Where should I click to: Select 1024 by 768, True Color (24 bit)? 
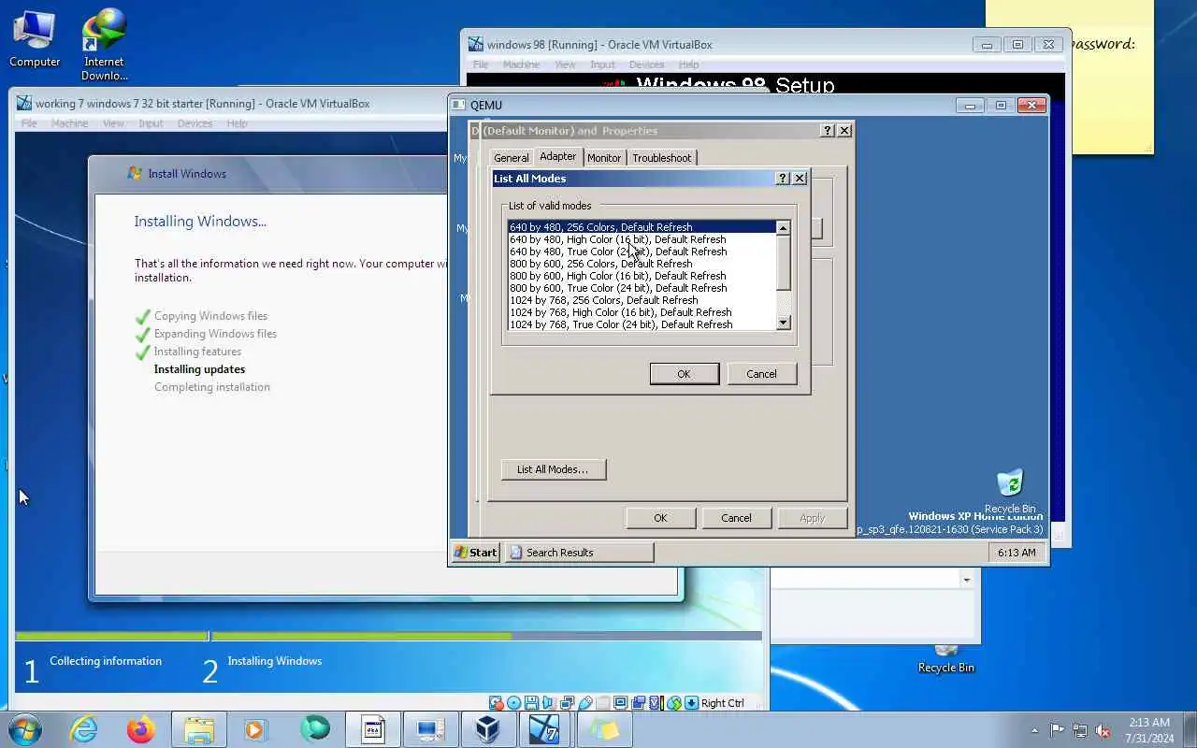[642, 324]
